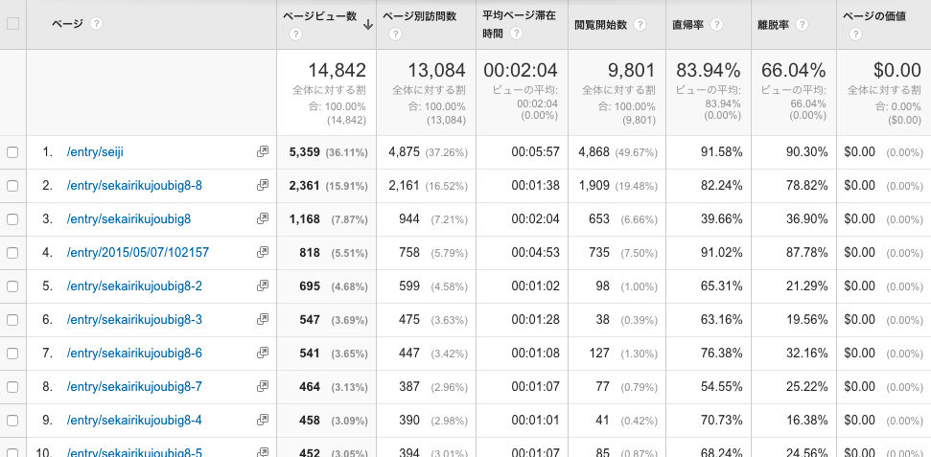Open /entry/seiji page in new window icon
The image size is (931, 457).
click(263, 152)
